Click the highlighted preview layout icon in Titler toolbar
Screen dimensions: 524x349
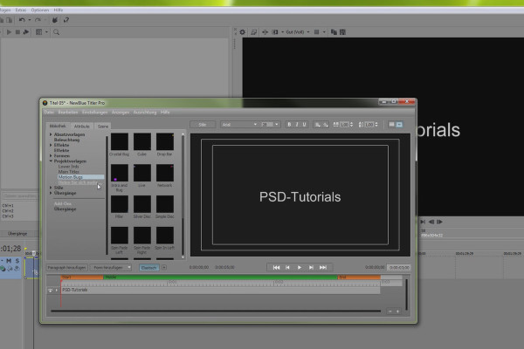tap(399, 125)
